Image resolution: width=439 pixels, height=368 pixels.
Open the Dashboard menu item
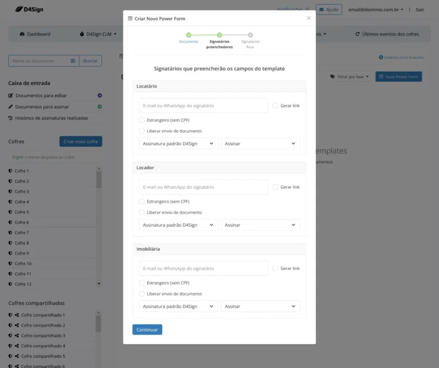tap(35, 34)
